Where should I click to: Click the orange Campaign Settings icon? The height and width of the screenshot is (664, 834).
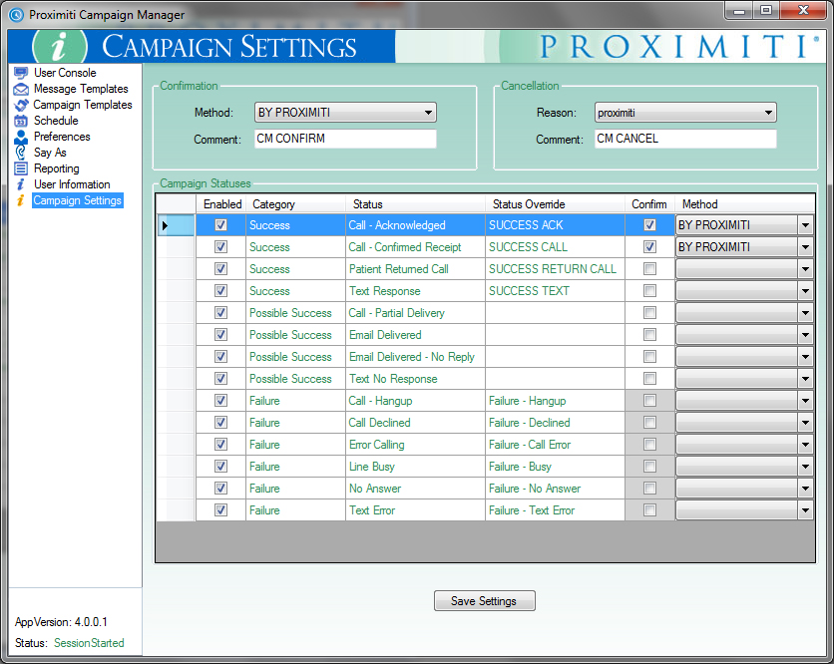coord(21,200)
